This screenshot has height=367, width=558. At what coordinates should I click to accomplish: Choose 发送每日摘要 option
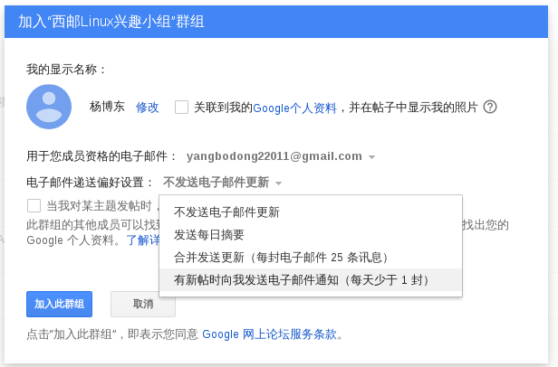click(x=311, y=234)
